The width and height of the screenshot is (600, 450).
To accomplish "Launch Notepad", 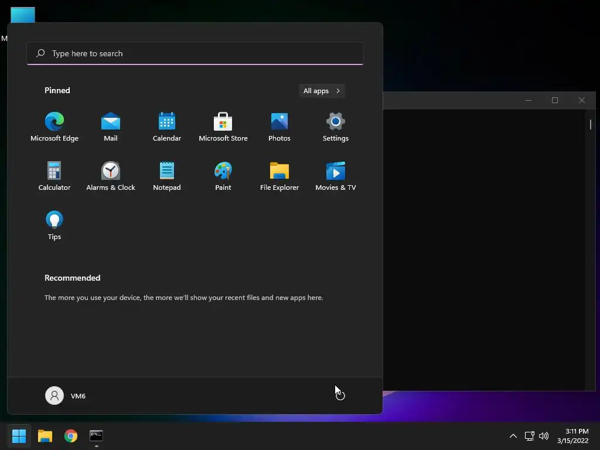I will 167,176.
